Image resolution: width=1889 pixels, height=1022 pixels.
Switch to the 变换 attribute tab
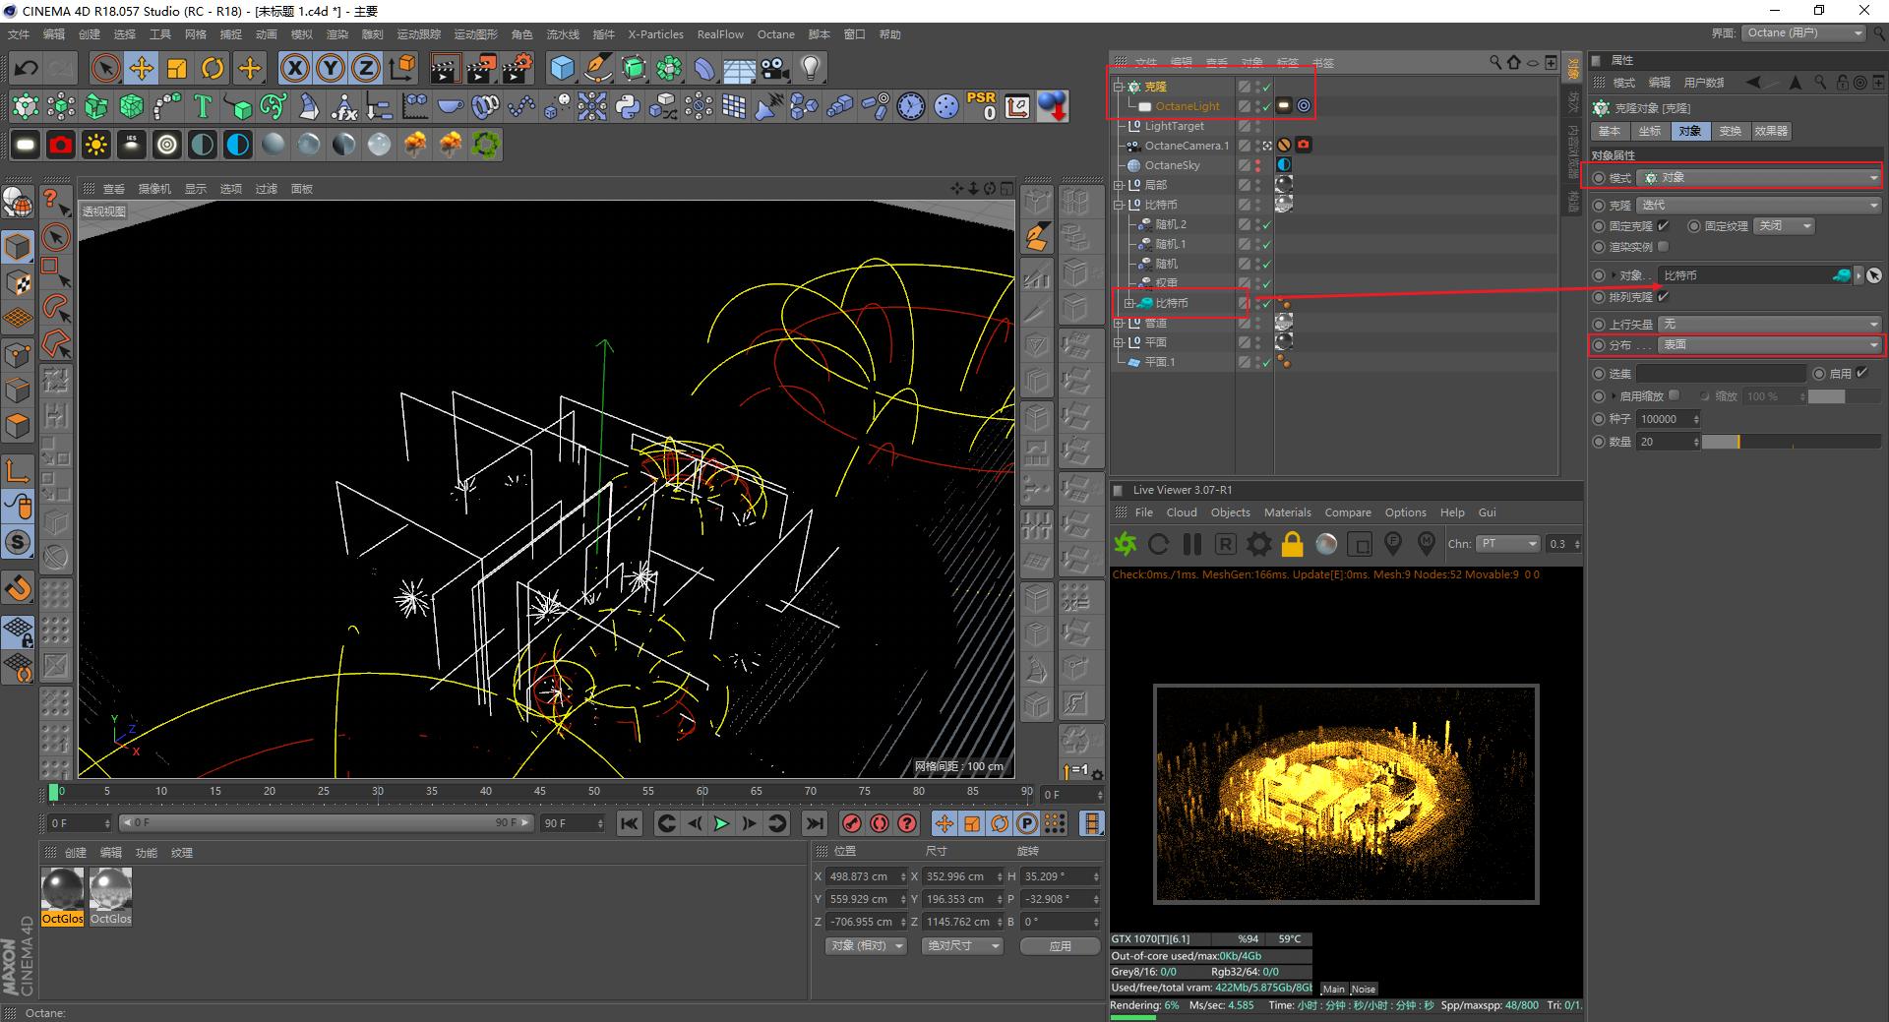(1730, 131)
